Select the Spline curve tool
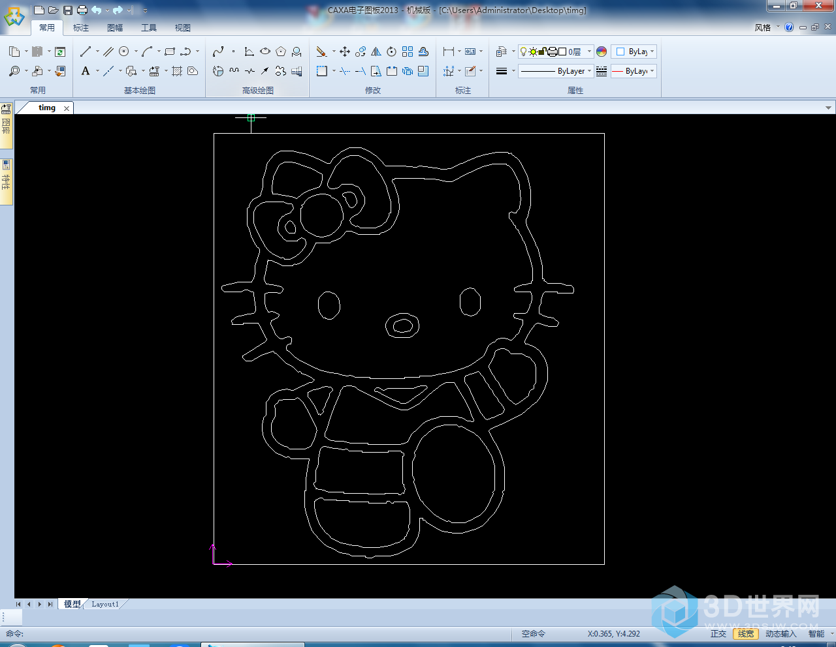 (218, 52)
